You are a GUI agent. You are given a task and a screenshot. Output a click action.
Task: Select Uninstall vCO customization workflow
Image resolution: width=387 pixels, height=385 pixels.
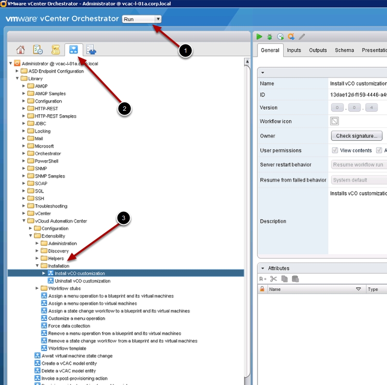[x=79, y=281]
